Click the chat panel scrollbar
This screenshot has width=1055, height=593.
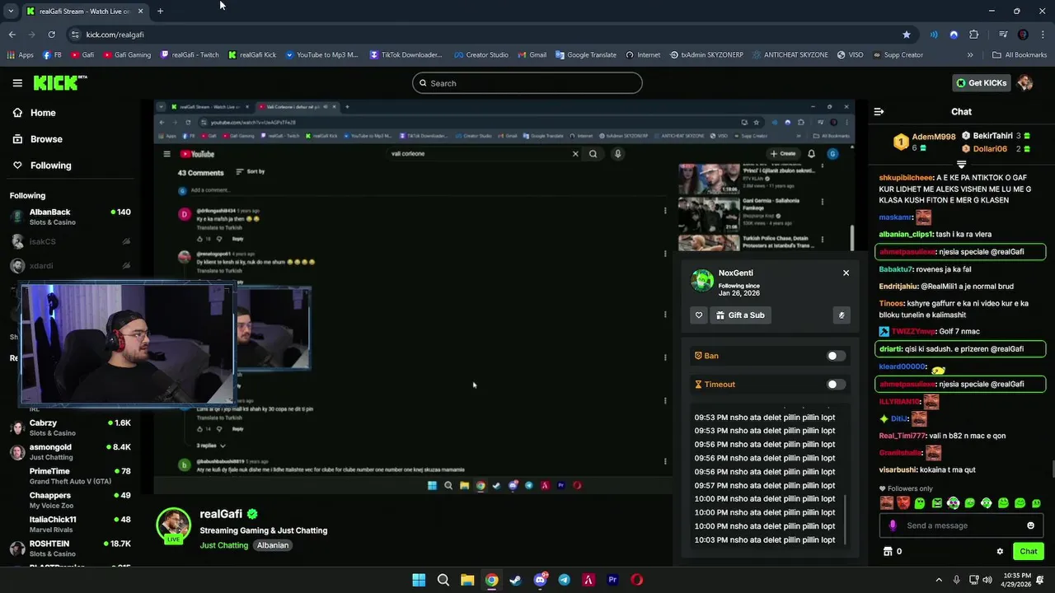pyautogui.click(x=1051, y=470)
